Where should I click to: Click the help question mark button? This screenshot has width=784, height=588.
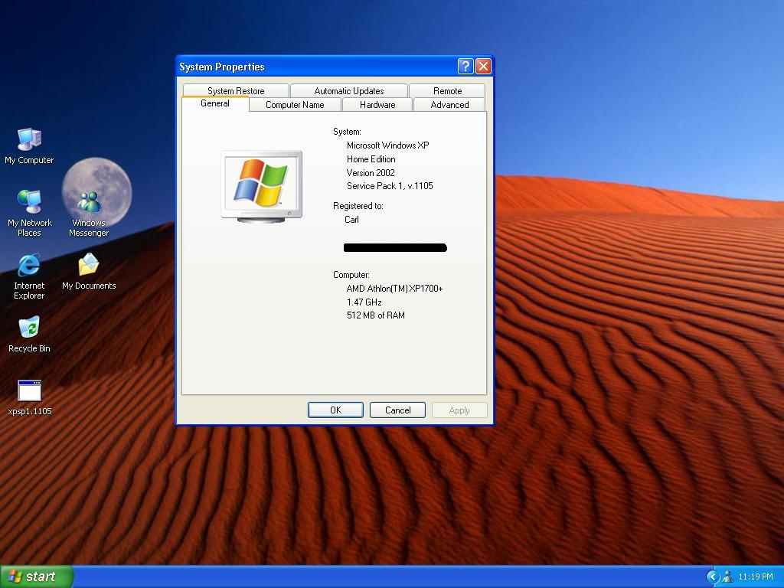(x=465, y=66)
